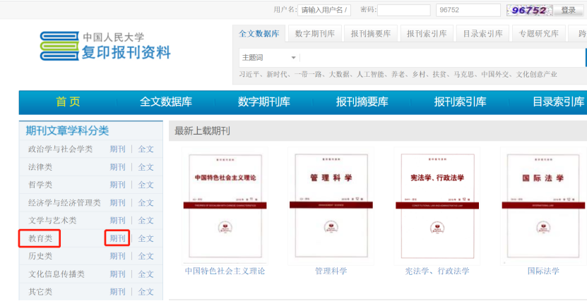Focus the 用户名 username input field
Viewport: 587px width, 301px height.
(x=324, y=10)
